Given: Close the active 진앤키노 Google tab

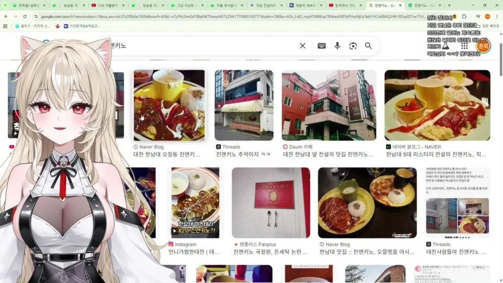Looking at the screenshot, I should click(x=400, y=5).
